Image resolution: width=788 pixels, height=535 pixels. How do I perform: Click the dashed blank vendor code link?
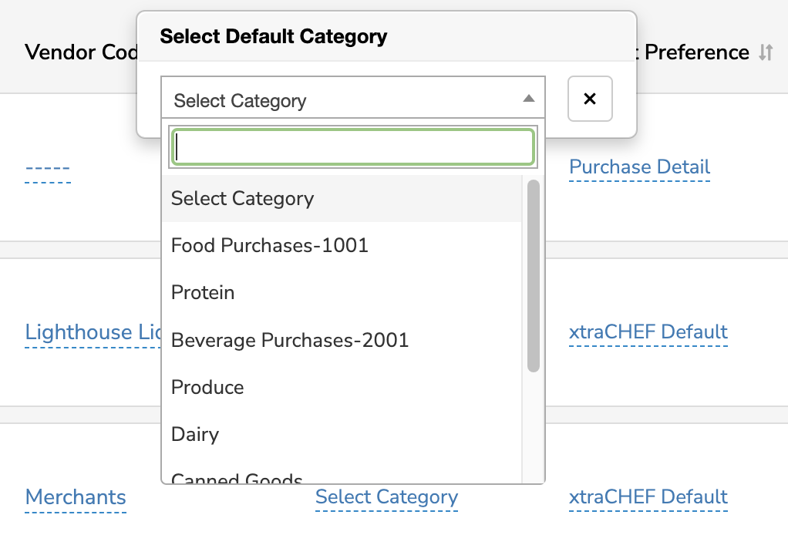pyautogui.click(x=47, y=167)
